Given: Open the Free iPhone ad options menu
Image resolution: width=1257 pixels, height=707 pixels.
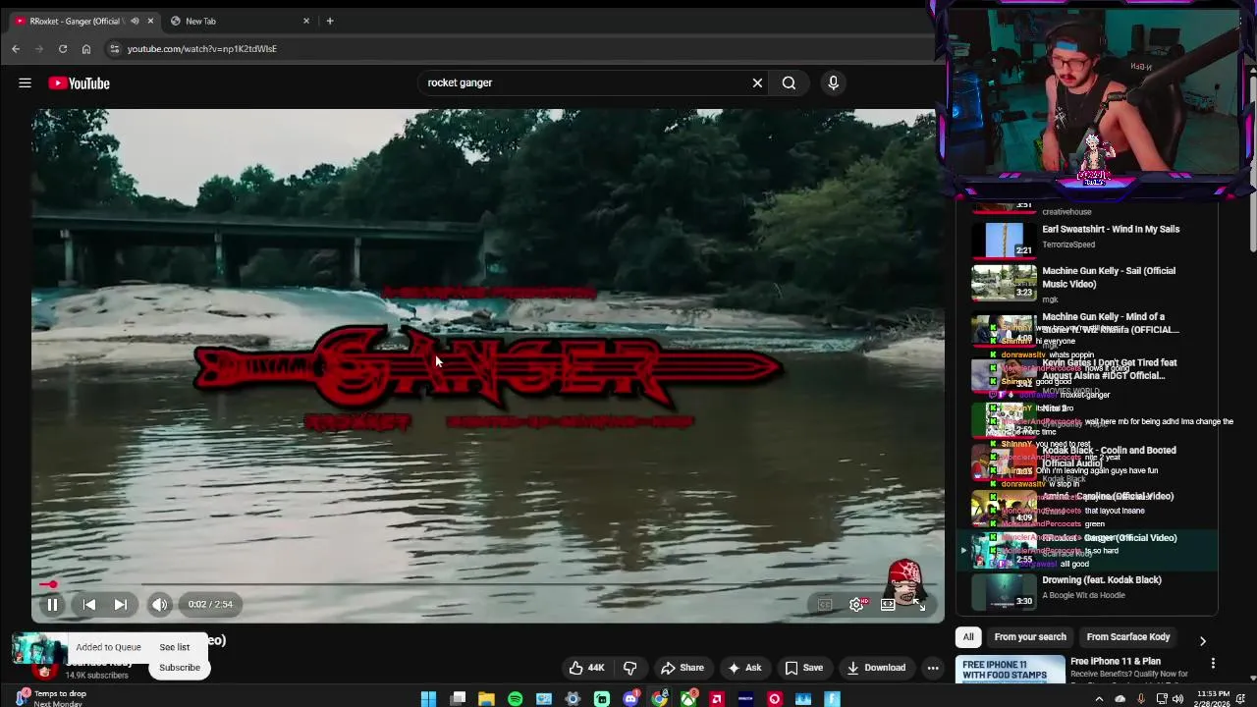Looking at the screenshot, I should (1213, 664).
